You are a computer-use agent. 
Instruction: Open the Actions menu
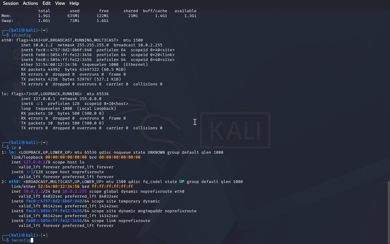tap(30, 3)
